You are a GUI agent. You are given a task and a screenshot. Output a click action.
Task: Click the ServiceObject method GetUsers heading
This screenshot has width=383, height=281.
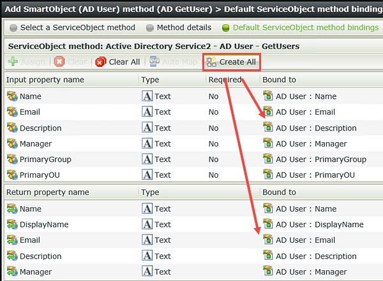(x=154, y=47)
